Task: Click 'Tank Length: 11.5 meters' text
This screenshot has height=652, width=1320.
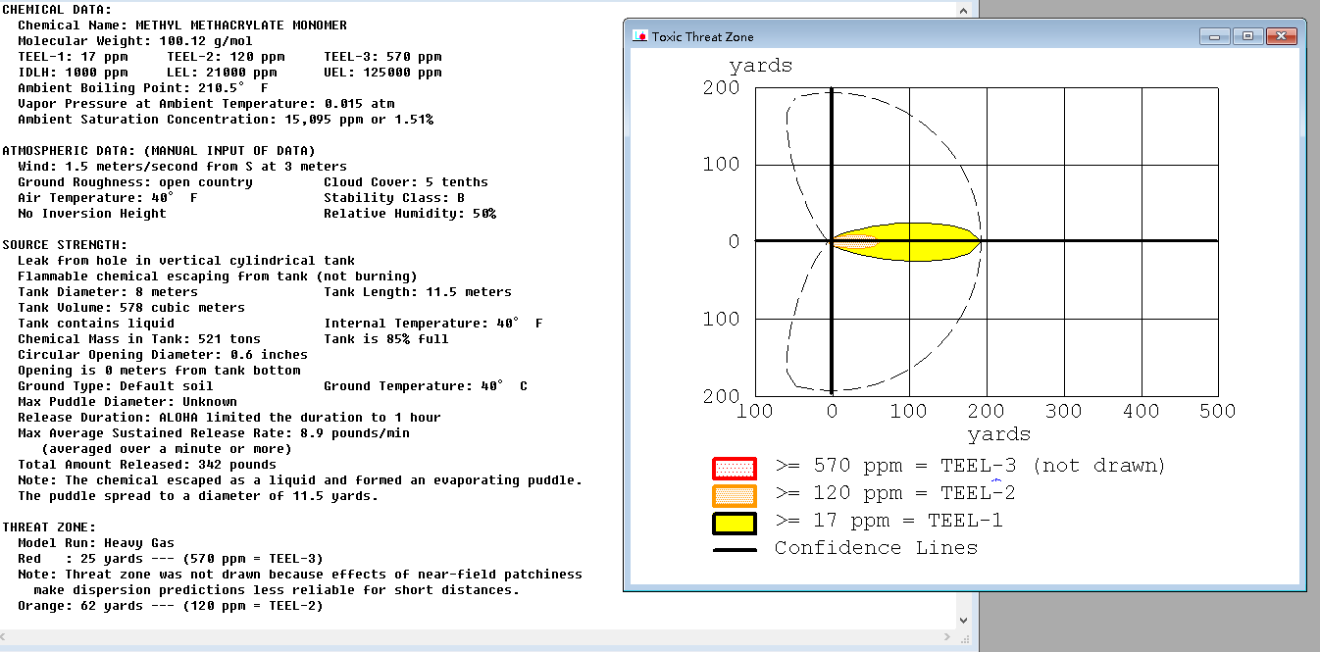Action: [x=418, y=292]
